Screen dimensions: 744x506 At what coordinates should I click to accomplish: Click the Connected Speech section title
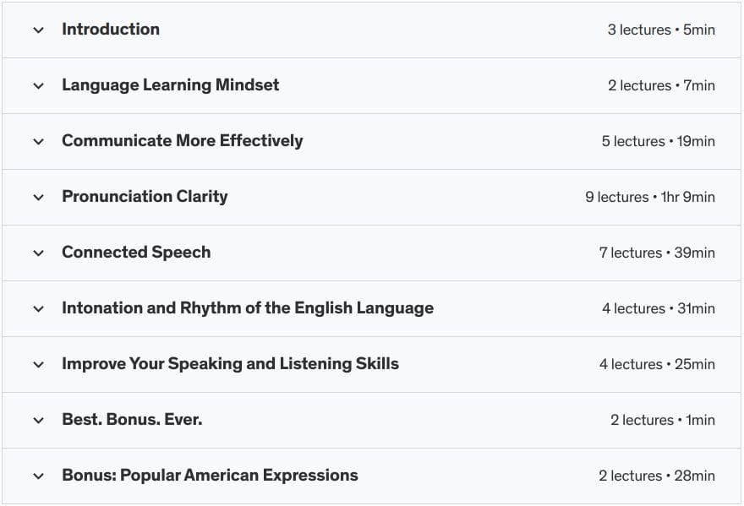(x=136, y=253)
